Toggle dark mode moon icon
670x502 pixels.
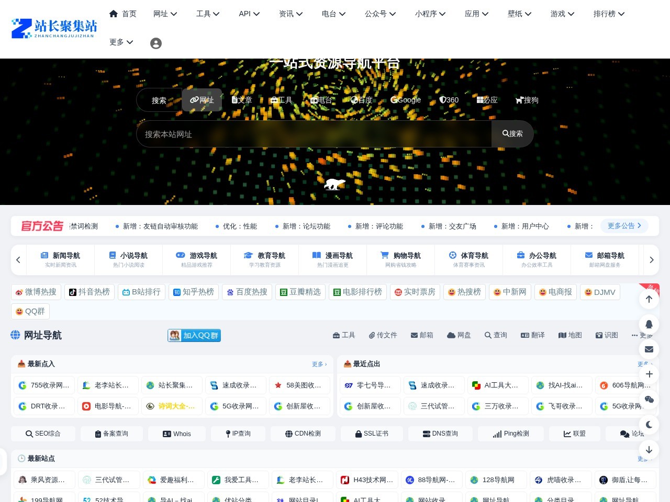point(649,425)
